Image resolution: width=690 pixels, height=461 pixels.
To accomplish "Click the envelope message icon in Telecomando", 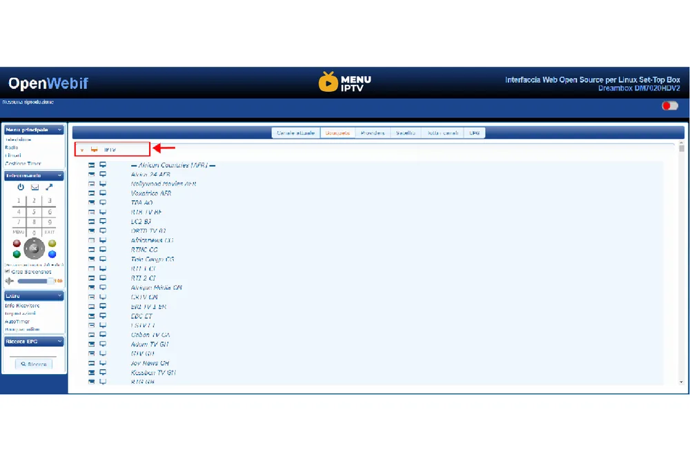I will click(34, 187).
